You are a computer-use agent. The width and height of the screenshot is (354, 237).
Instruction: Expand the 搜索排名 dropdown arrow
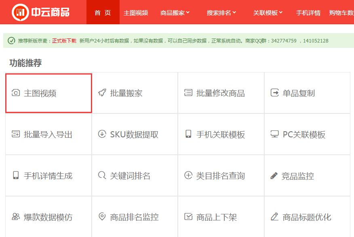[x=234, y=13]
